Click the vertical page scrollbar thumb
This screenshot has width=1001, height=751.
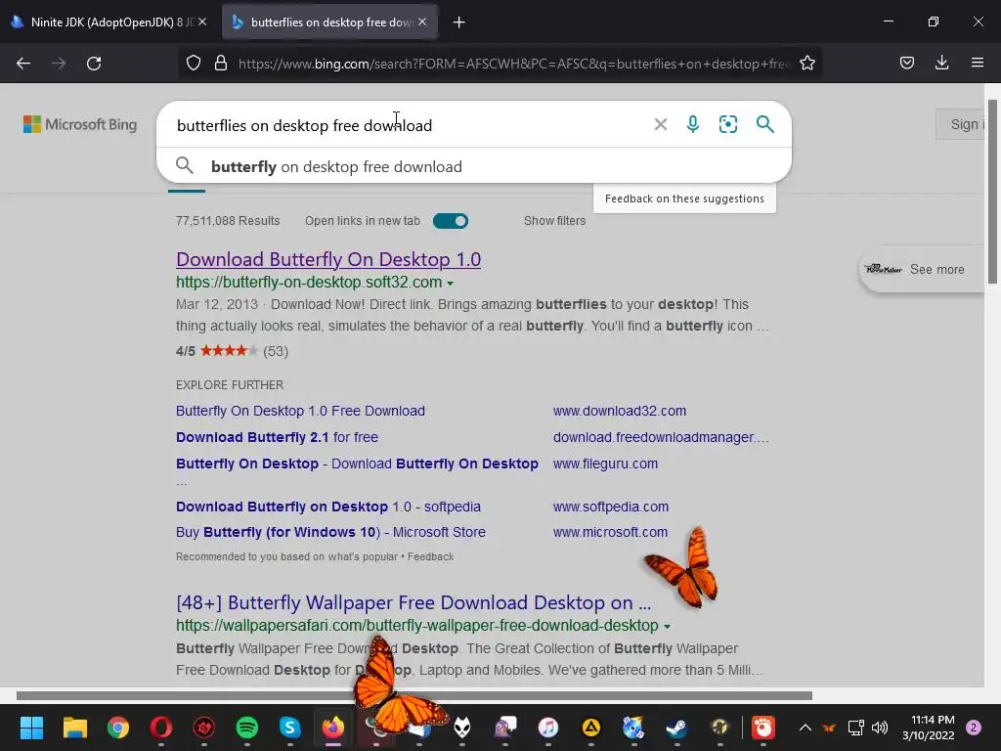pyautogui.click(x=992, y=192)
